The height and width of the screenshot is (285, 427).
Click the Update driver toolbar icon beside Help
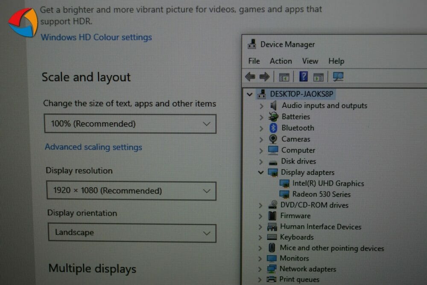pyautogui.click(x=319, y=77)
